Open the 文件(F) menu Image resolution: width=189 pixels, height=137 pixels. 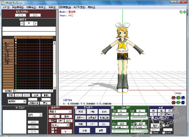tap(6, 7)
